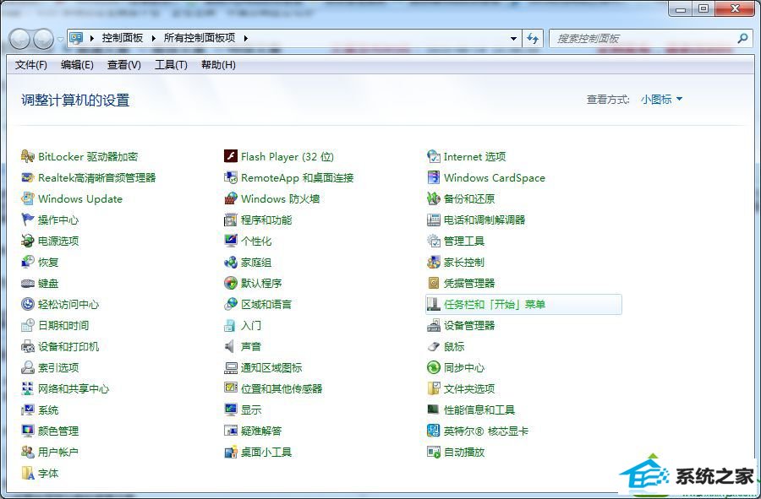This screenshot has width=761, height=499.
Task: Open the 小图标 view mode dropdown
Action: click(x=661, y=100)
